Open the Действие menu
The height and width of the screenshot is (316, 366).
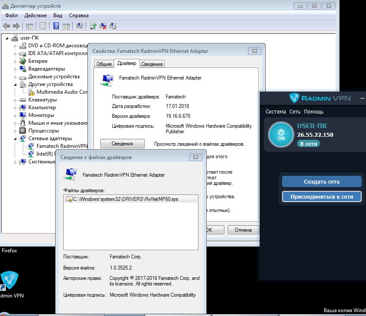pyautogui.click(x=35, y=15)
